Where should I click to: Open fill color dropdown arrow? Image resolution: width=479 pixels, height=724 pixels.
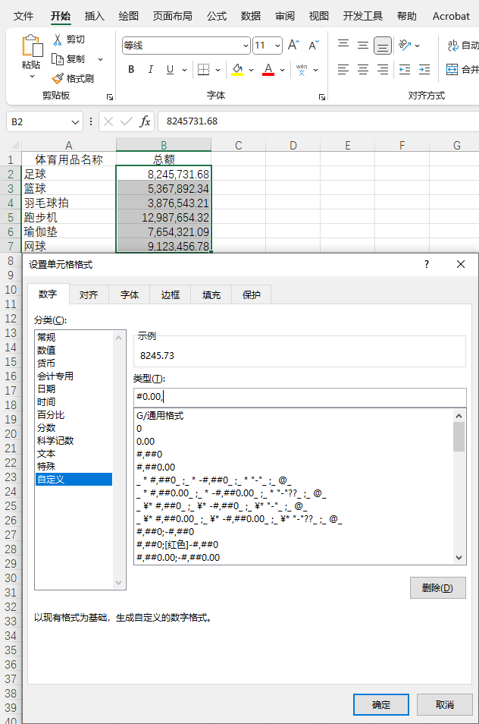[252, 70]
